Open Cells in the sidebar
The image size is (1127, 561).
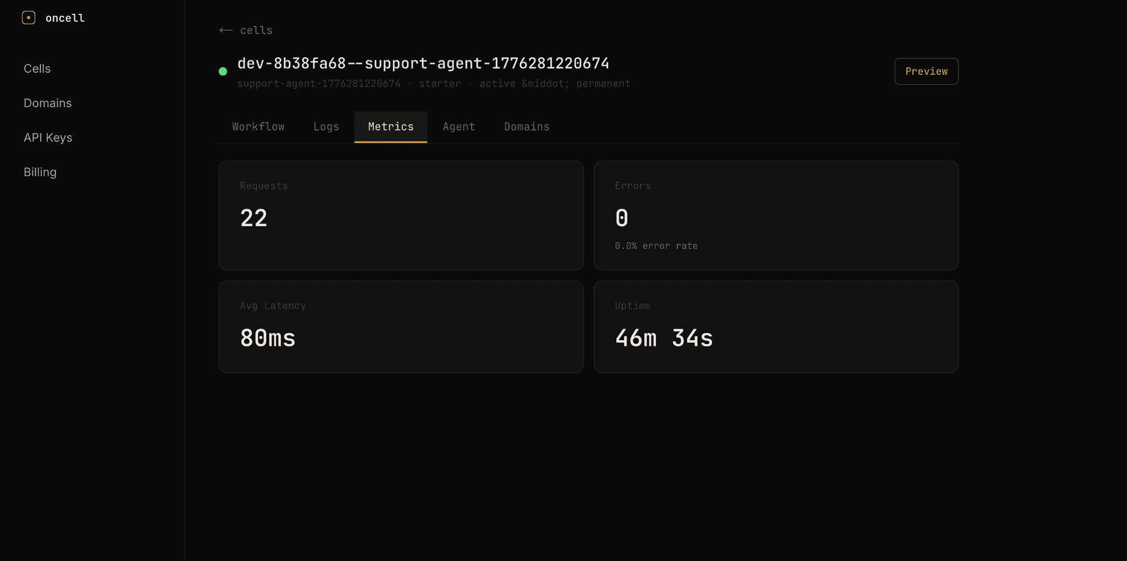tap(37, 69)
